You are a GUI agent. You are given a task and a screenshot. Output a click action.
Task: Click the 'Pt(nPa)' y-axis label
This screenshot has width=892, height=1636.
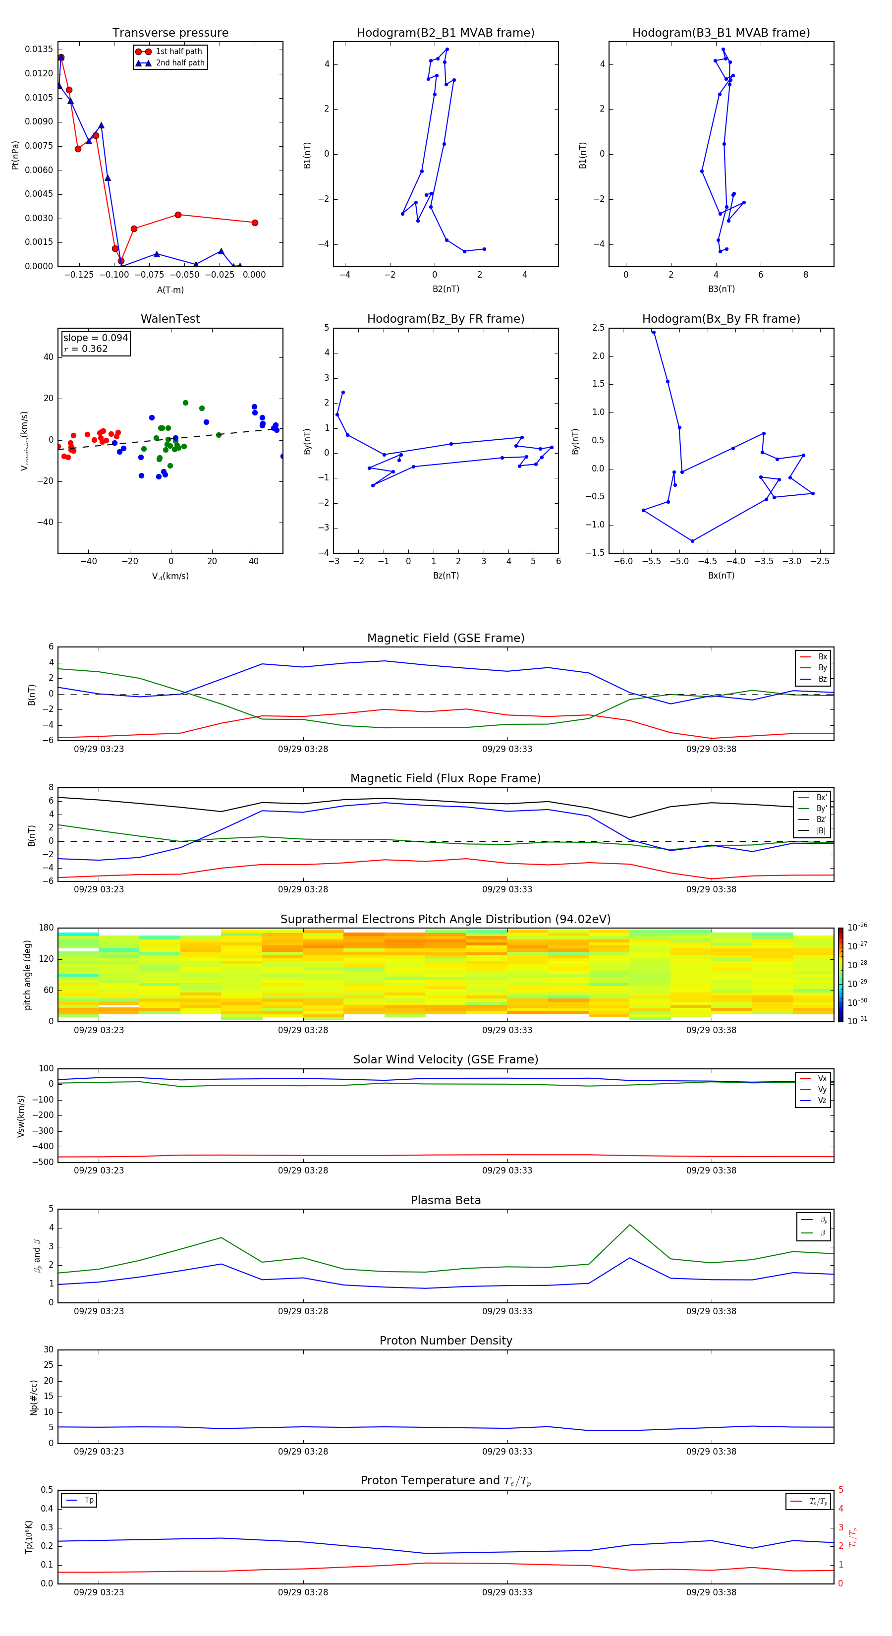(15, 155)
